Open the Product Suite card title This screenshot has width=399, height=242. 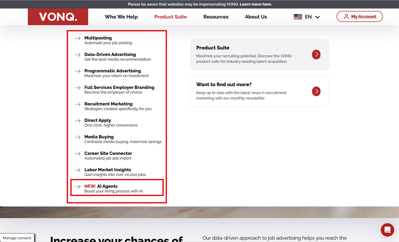click(213, 48)
